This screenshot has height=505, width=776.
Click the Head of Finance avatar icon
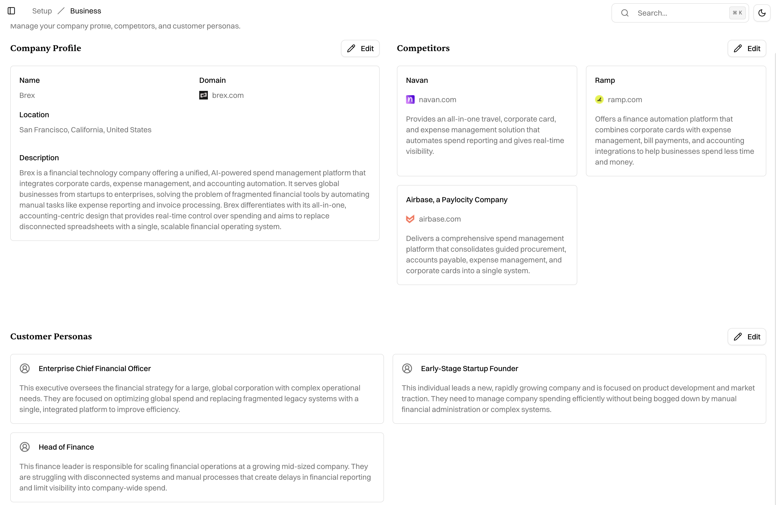point(25,447)
